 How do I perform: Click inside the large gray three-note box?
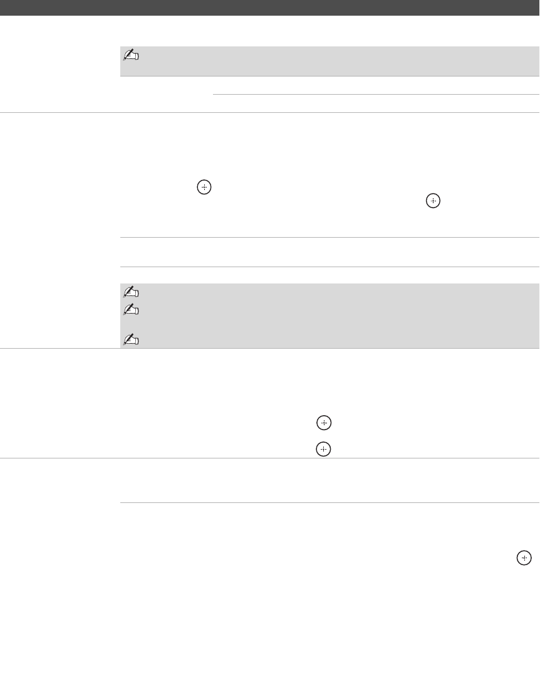(330, 316)
